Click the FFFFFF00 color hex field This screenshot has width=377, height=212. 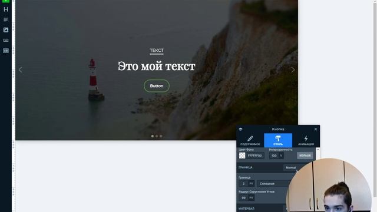255,155
